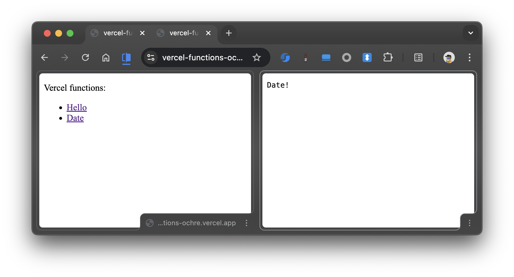Click the profile avatar icon
The height and width of the screenshot is (277, 514).
point(449,57)
